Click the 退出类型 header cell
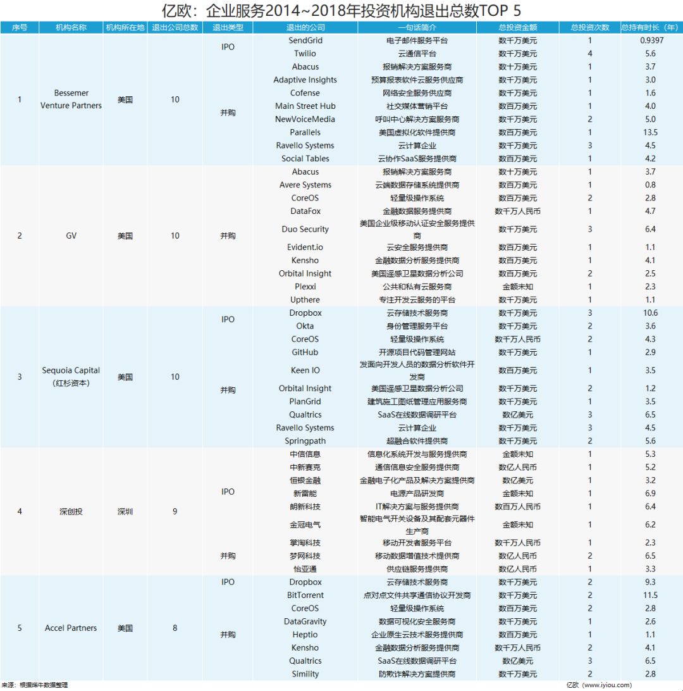 tap(228, 28)
